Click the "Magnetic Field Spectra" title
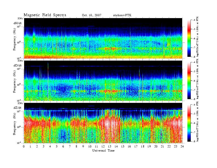 pos(45,15)
